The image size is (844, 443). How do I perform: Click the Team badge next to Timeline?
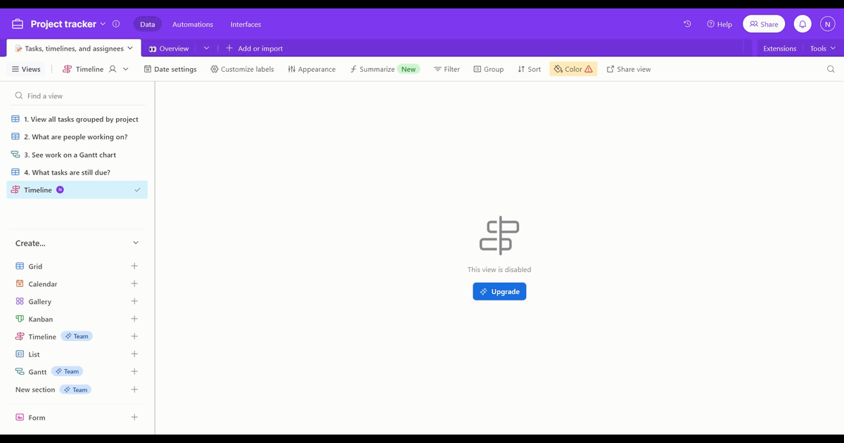click(77, 336)
